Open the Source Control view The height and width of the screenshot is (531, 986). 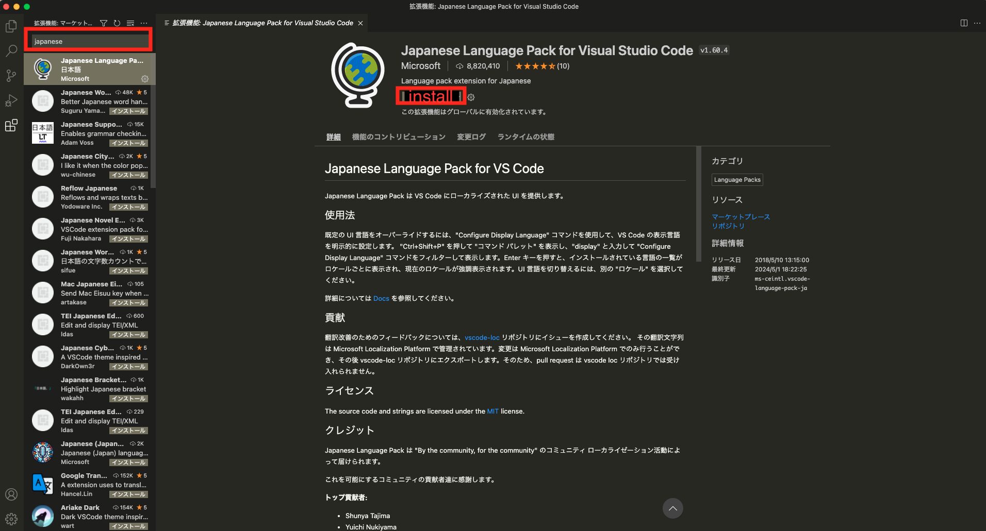[x=11, y=75]
